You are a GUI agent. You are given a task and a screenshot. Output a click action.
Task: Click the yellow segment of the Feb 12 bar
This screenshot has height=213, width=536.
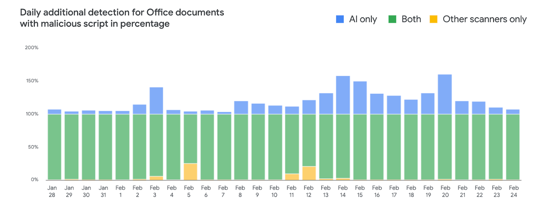pyautogui.click(x=309, y=173)
